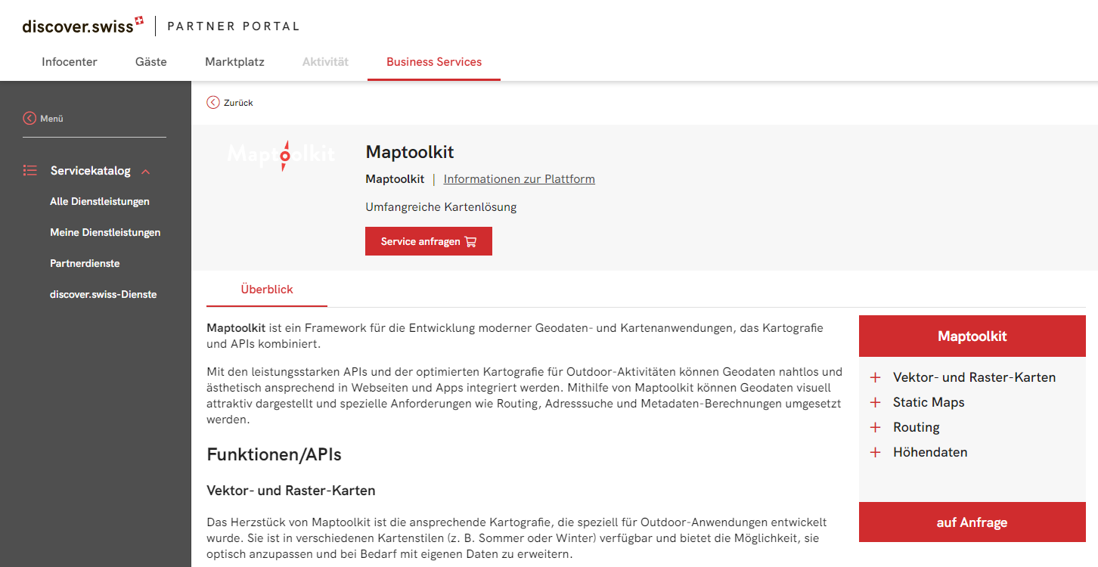Open Partnerdienste in sidebar
This screenshot has height=567, width=1098.
click(x=85, y=263)
